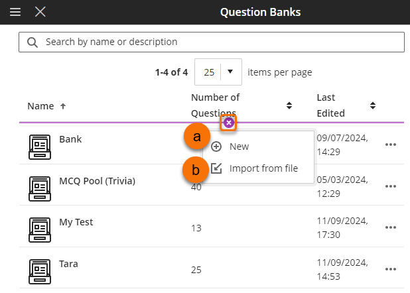410x293 pixels.
Task: Click the My Test bank icon
Action: click(40, 229)
